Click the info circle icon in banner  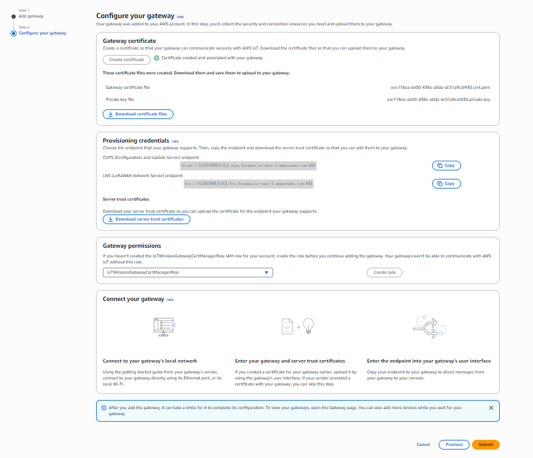tap(103, 408)
